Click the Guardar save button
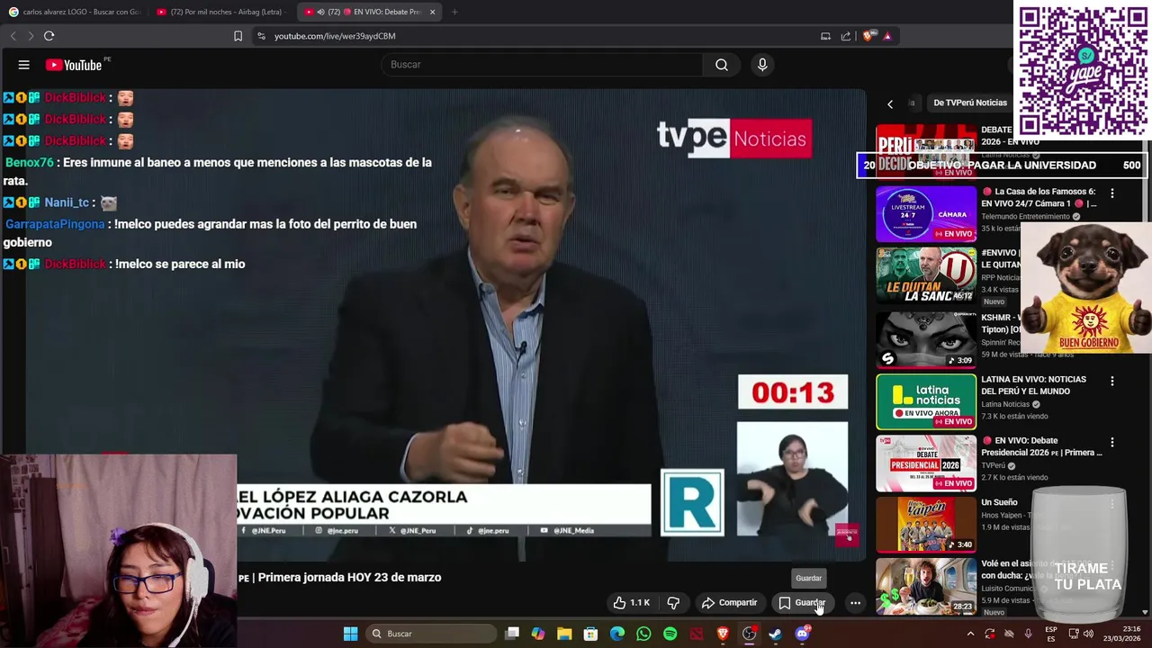Image resolution: width=1152 pixels, height=648 pixels. (801, 602)
